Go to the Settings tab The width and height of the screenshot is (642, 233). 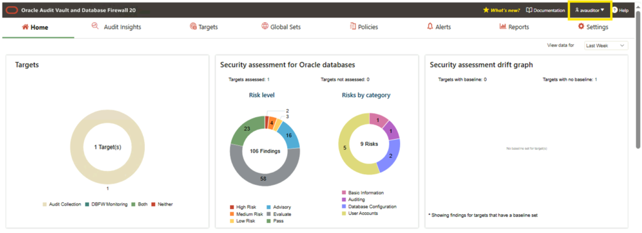click(x=593, y=28)
